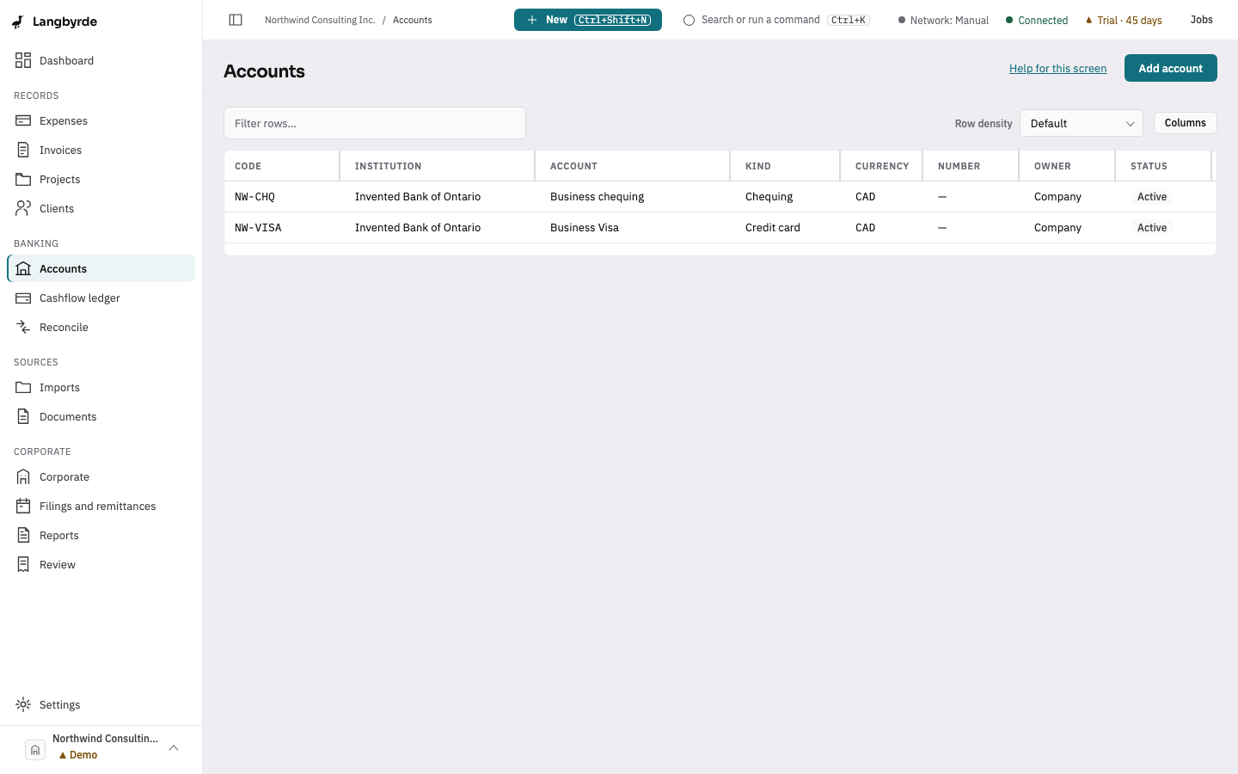Go to Expenses in the sidebar
The width and height of the screenshot is (1238, 774).
101,120
